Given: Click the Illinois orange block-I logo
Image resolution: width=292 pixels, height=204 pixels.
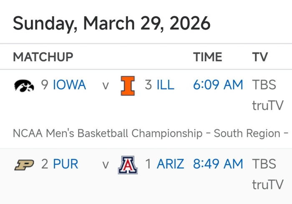Looking at the screenshot, I should (128, 85).
